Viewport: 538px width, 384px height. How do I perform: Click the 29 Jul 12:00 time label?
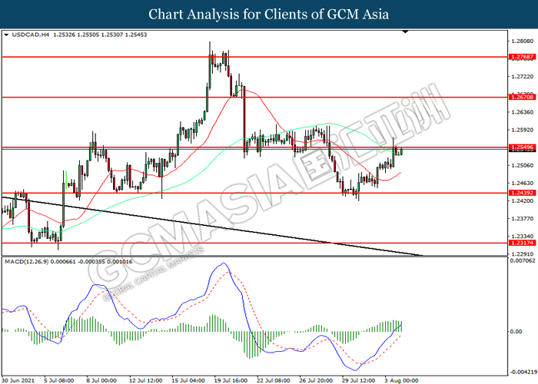358,381
